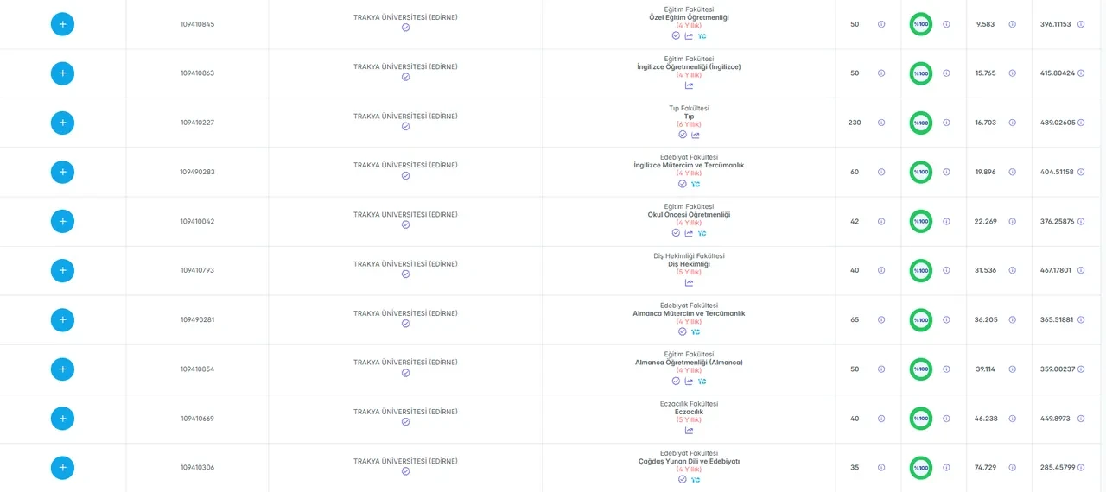Add the Eczacılık row using plus button
1106x492 pixels.
pos(62,419)
